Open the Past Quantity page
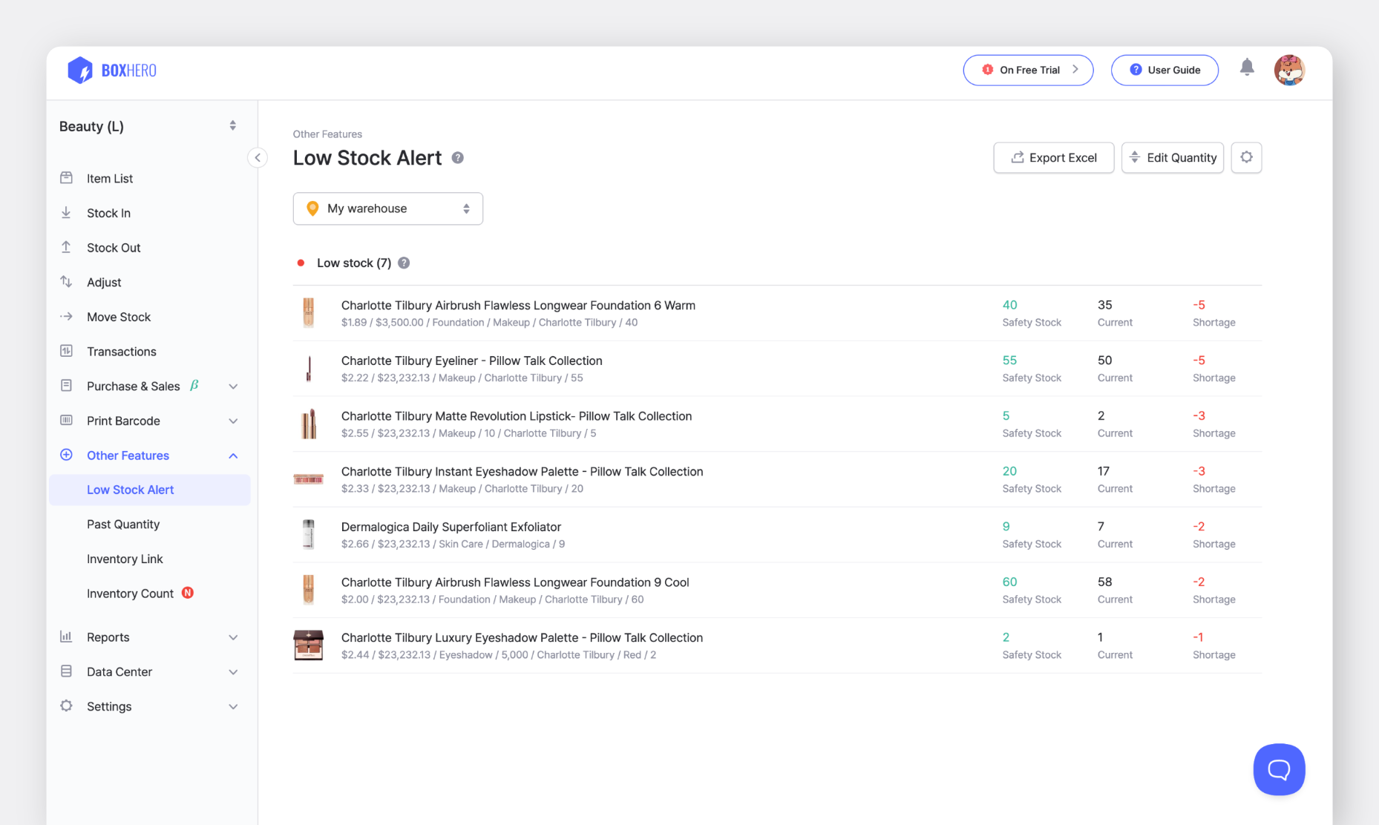1379x825 pixels. tap(123, 525)
